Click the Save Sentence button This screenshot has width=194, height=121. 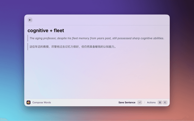click(127, 103)
